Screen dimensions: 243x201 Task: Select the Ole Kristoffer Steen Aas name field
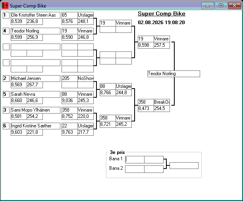pos(35,15)
